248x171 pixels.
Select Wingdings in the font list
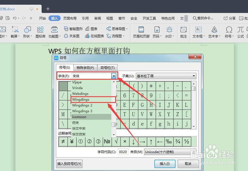pyautogui.click(x=91, y=100)
